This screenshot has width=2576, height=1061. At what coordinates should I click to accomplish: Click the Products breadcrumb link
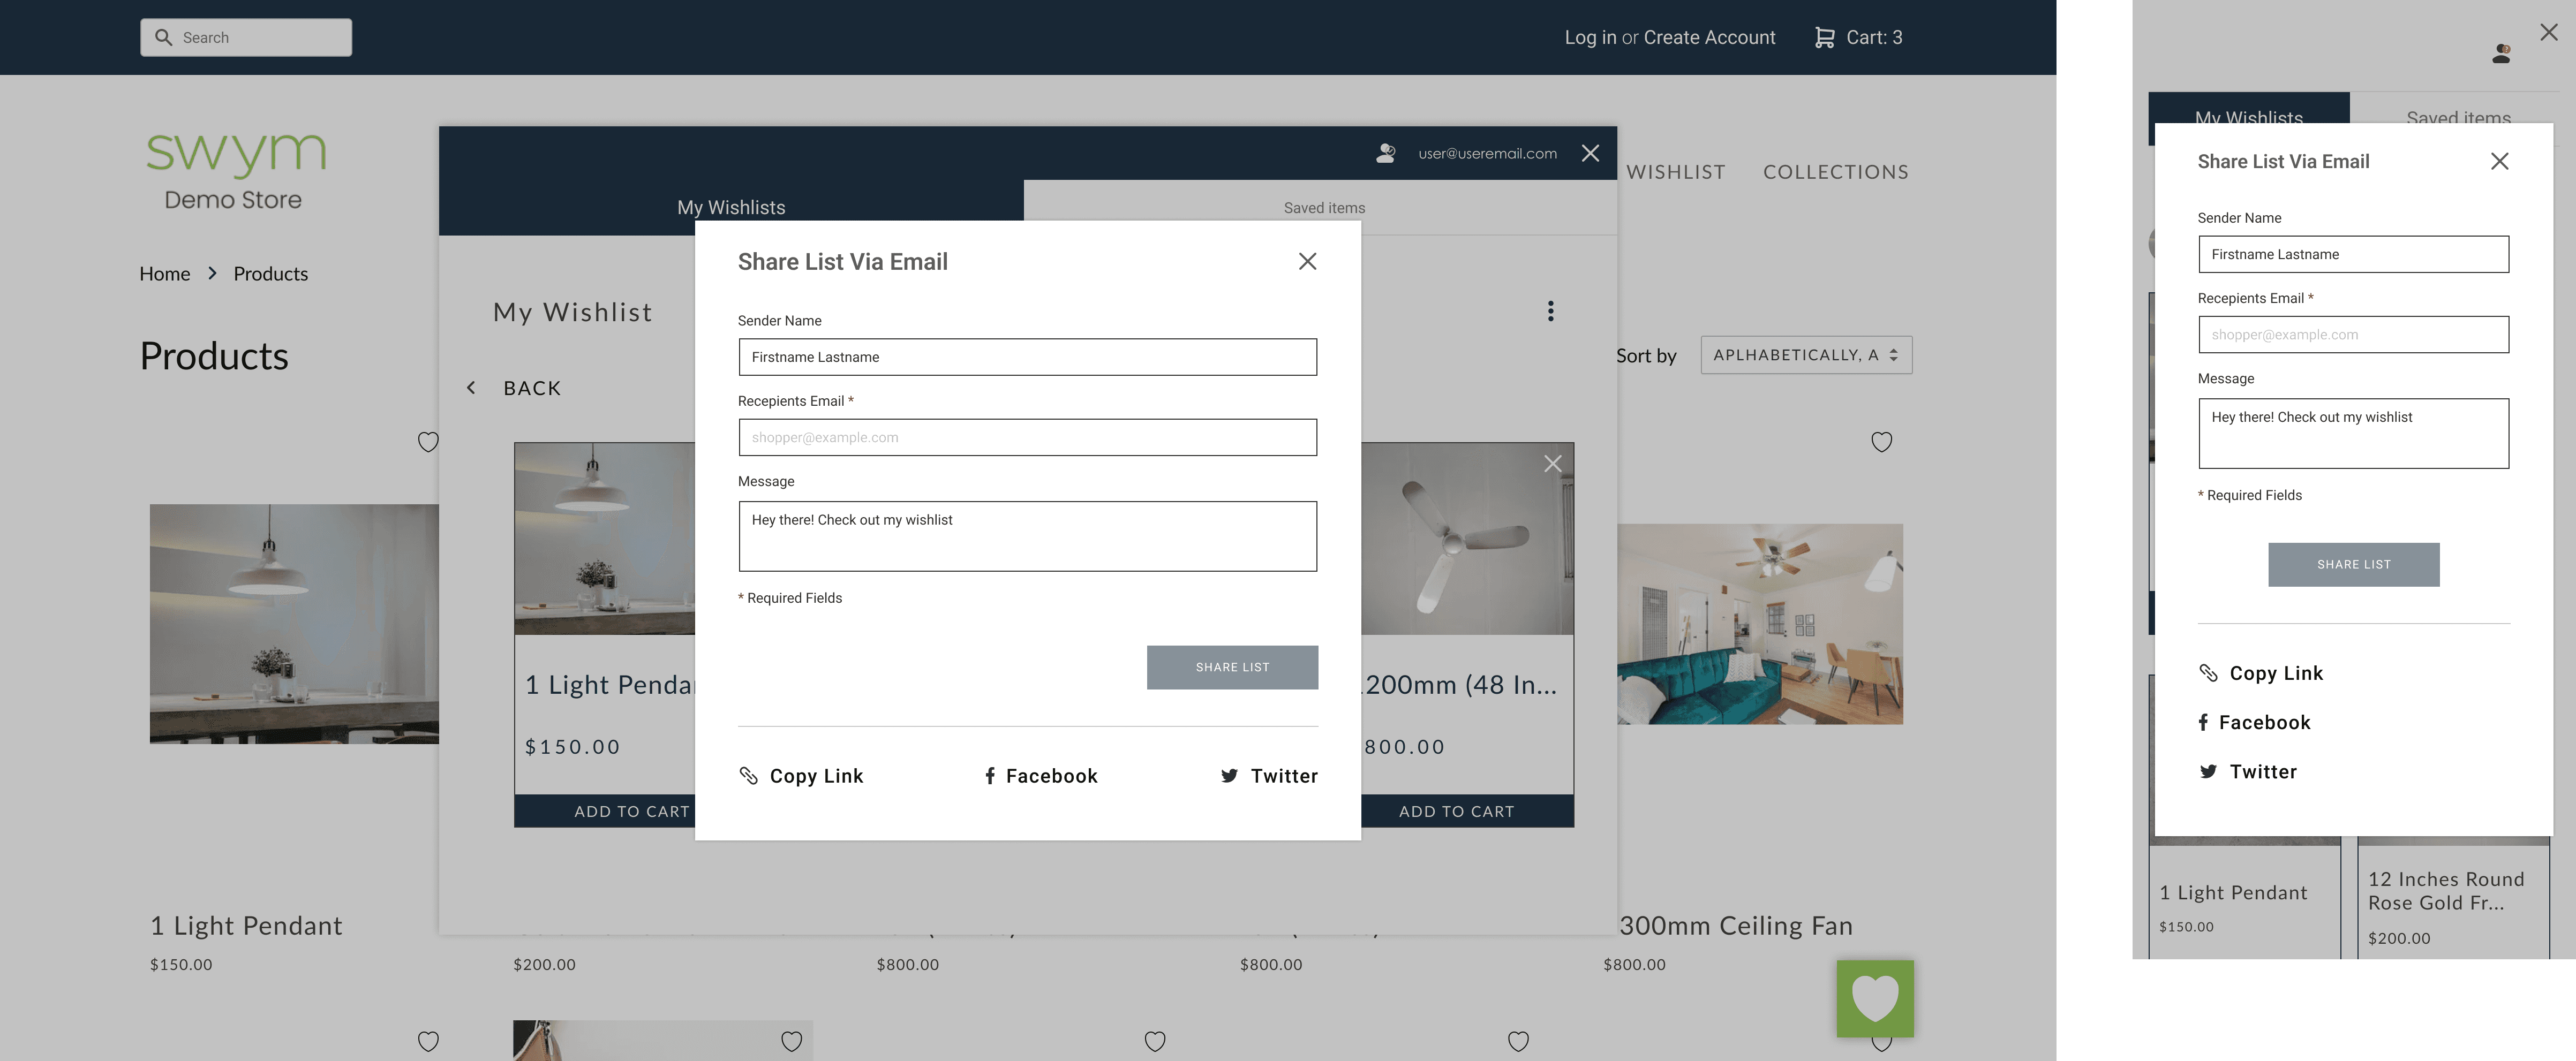pos(271,273)
